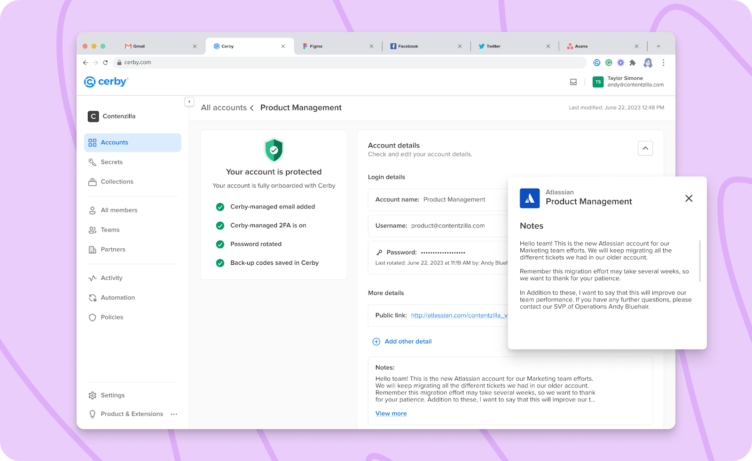The height and width of the screenshot is (461, 752).
Task: Click the Account name field
Action: [x=438, y=200]
